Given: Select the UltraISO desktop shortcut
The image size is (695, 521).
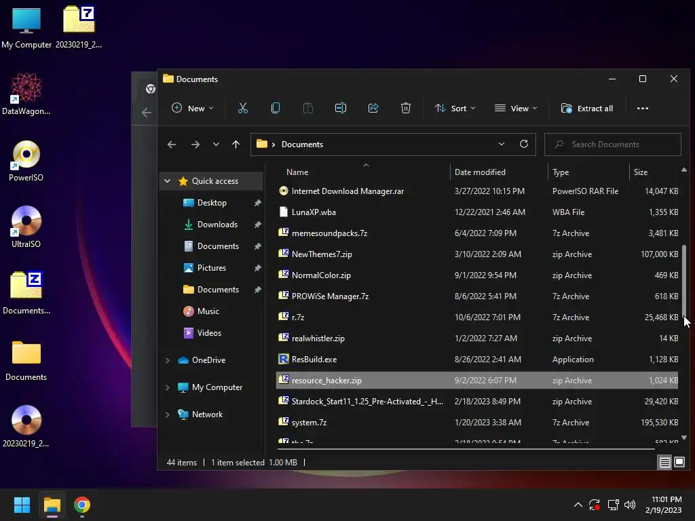Looking at the screenshot, I should pos(26,227).
